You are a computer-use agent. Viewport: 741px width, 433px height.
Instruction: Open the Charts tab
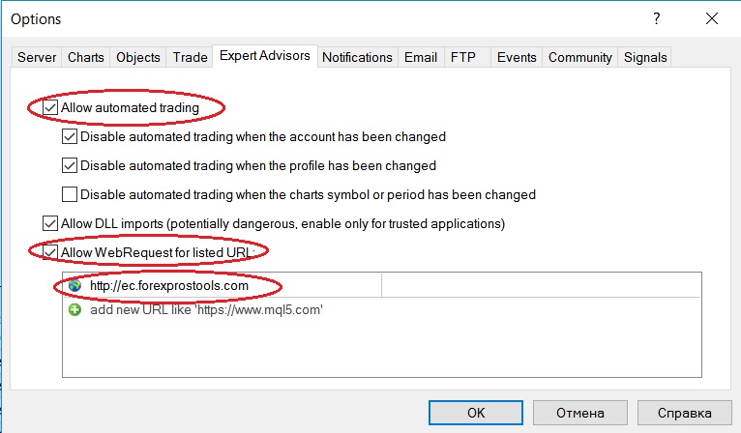[86, 57]
